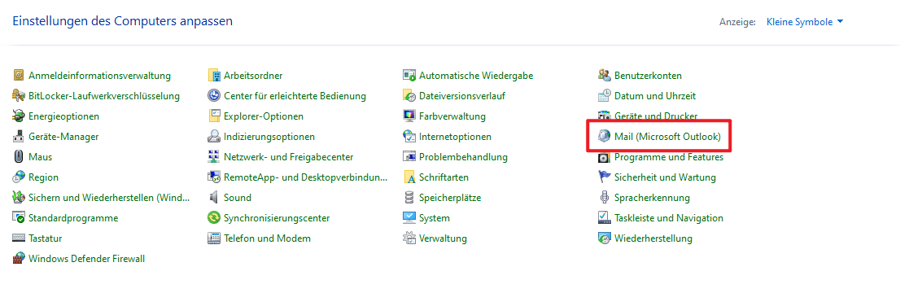Click the Center für erleichterte Bedienung icon

(x=214, y=96)
